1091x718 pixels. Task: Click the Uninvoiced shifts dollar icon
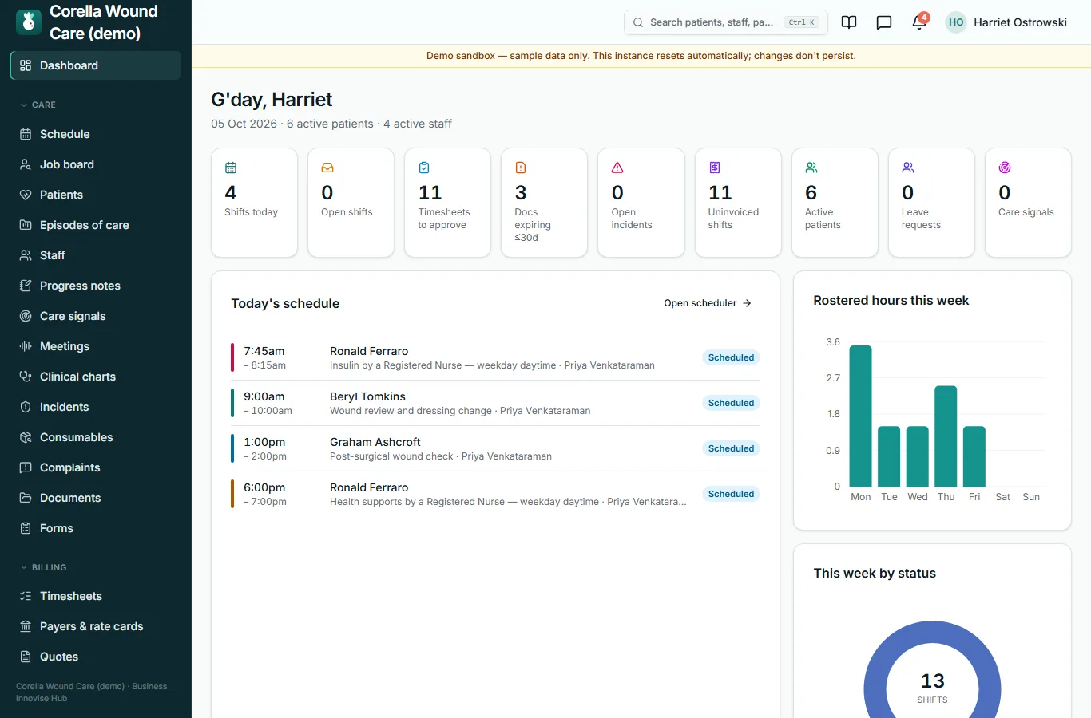[715, 168]
